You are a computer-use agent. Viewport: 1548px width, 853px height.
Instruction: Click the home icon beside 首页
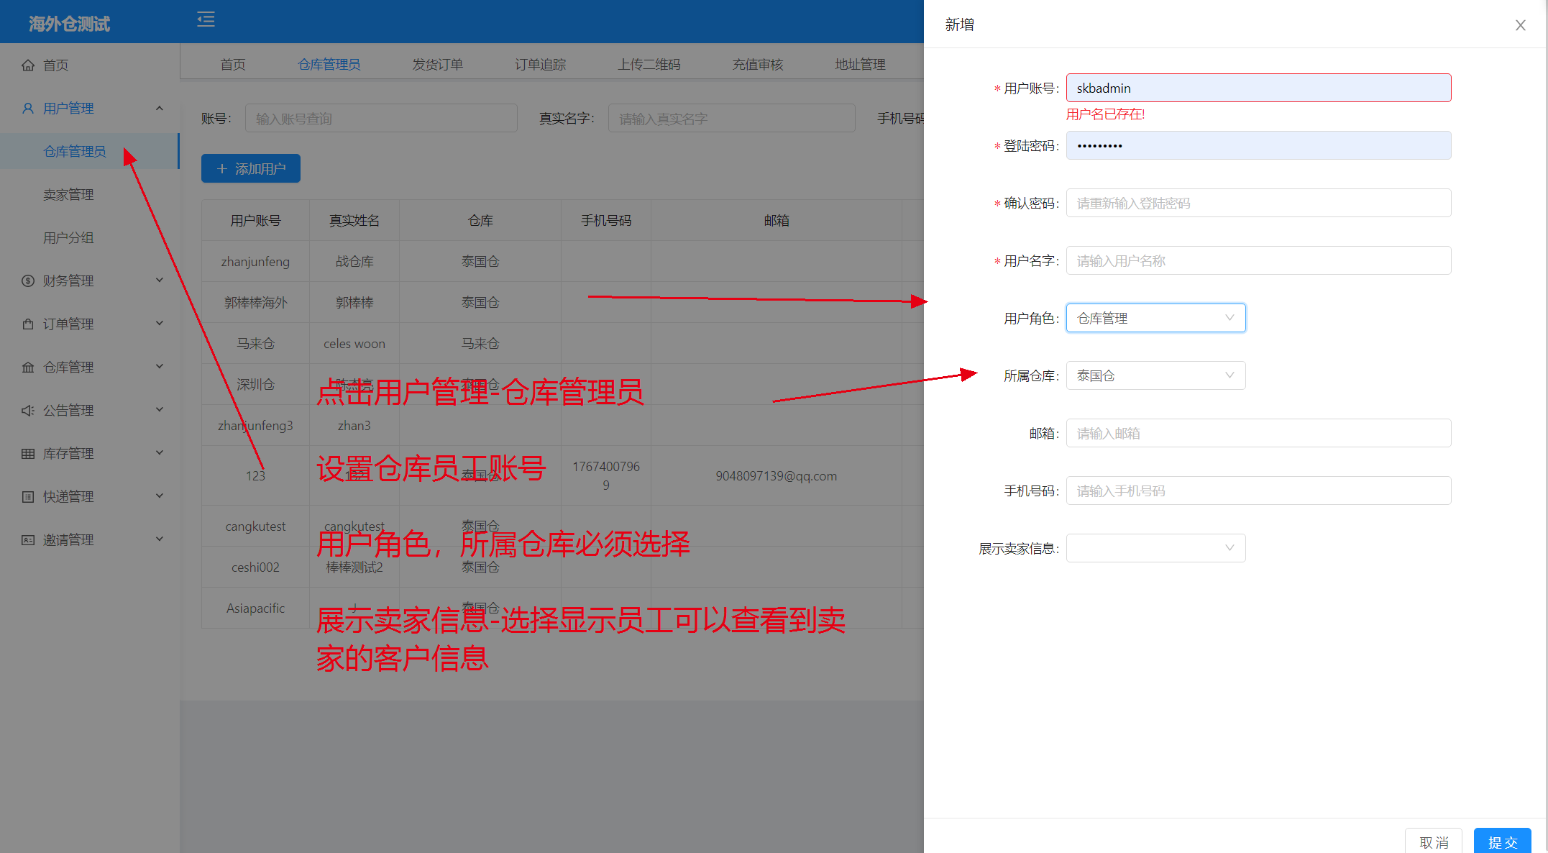coord(28,65)
